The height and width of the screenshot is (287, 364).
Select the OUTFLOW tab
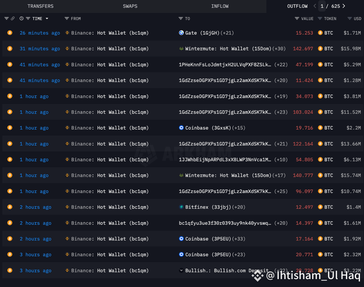tap(297, 6)
